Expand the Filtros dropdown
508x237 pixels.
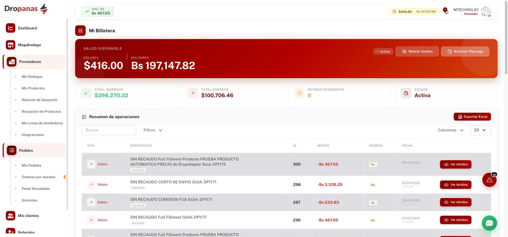pyautogui.click(x=153, y=130)
